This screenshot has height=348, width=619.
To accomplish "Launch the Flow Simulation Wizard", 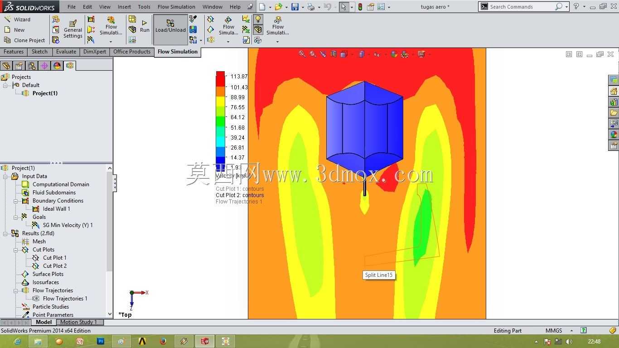I will click(x=17, y=19).
